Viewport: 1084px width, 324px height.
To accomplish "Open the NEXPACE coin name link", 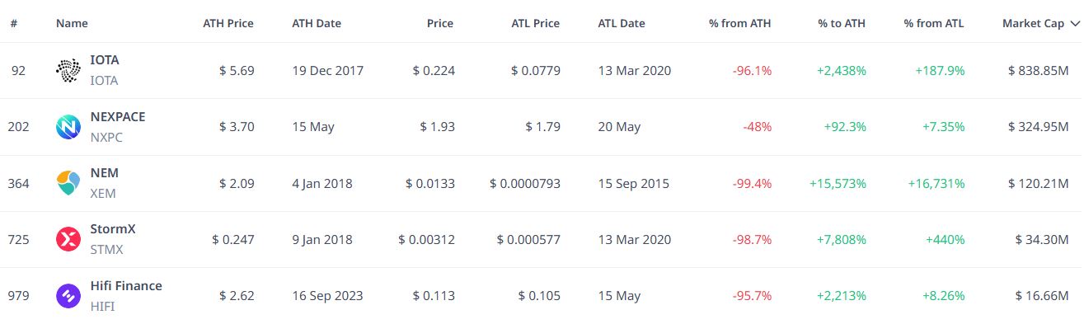I will pos(117,116).
